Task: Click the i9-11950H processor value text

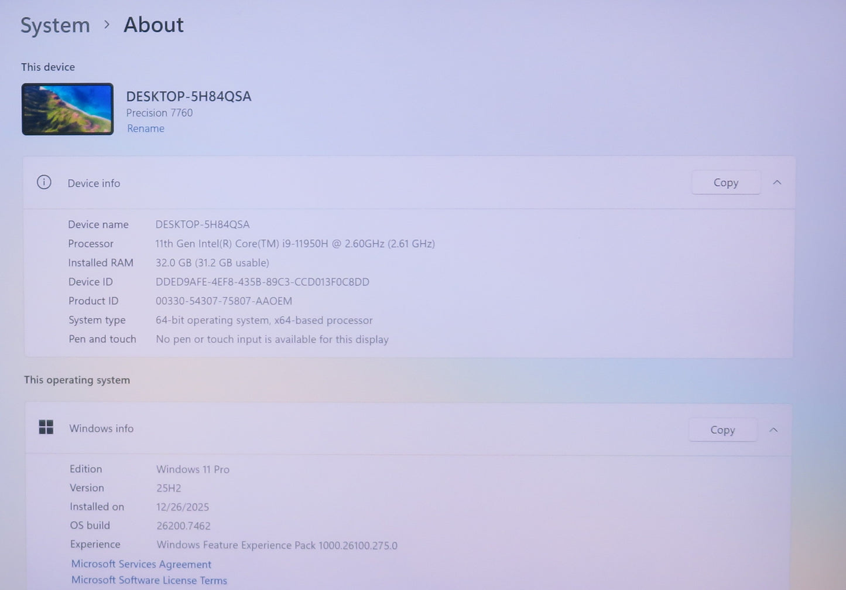Action: pos(294,243)
